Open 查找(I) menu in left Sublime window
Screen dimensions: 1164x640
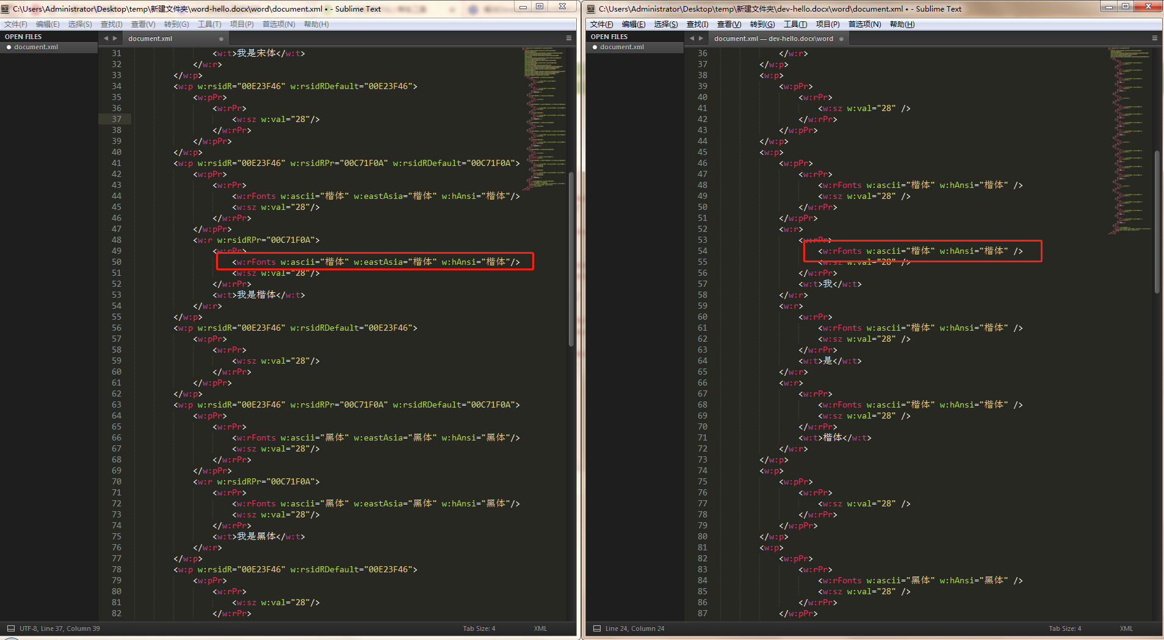pos(112,24)
